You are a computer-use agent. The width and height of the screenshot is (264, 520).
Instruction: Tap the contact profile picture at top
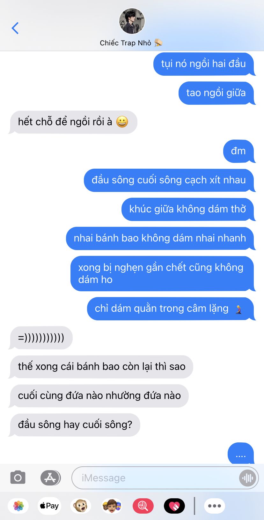coord(132,21)
